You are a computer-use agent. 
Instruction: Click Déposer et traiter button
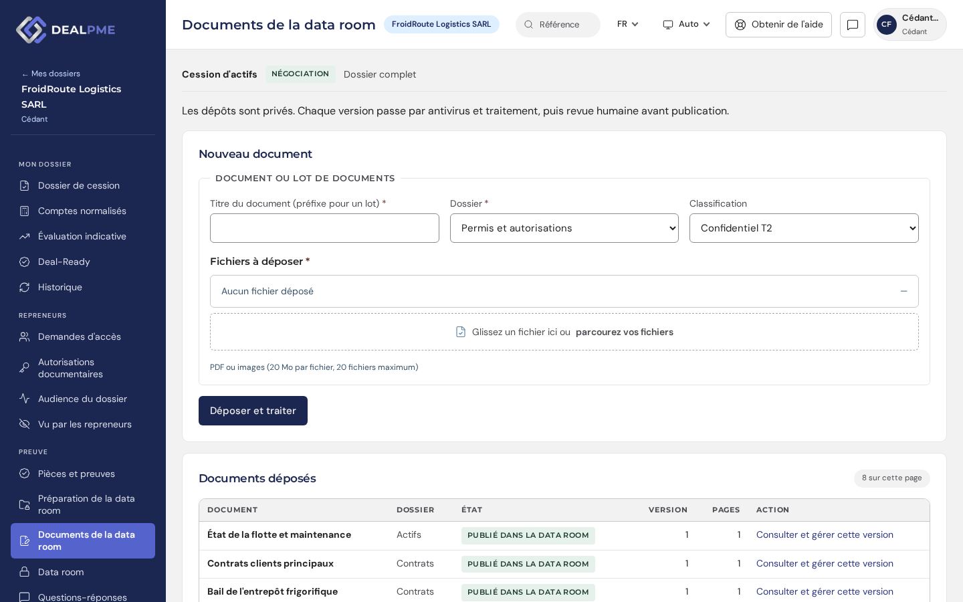253,411
